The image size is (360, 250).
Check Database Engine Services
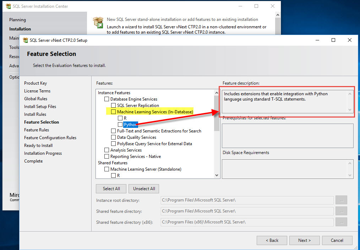[x=107, y=99]
